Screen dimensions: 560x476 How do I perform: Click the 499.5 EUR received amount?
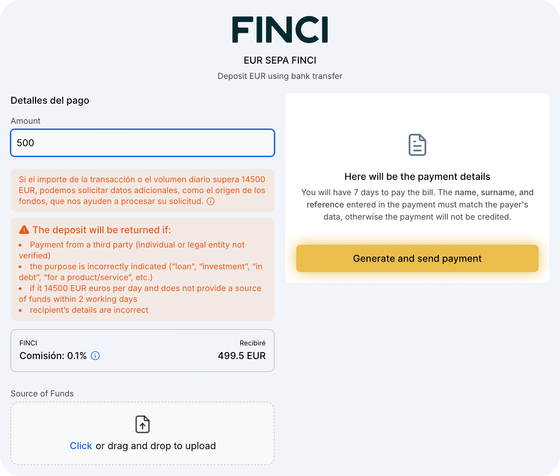tap(241, 356)
